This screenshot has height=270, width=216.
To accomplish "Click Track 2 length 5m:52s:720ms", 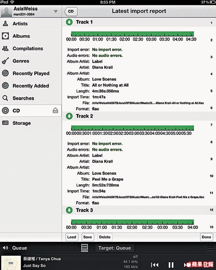I will 105,185.
